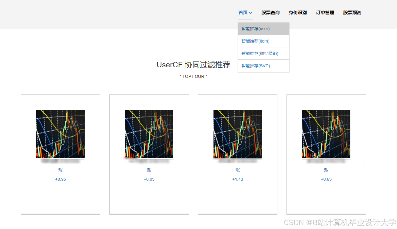Image resolution: width=397 pixels, height=229 pixels.
Task: Select 智能推荐(user) in the dropdown
Action: pyautogui.click(x=255, y=28)
